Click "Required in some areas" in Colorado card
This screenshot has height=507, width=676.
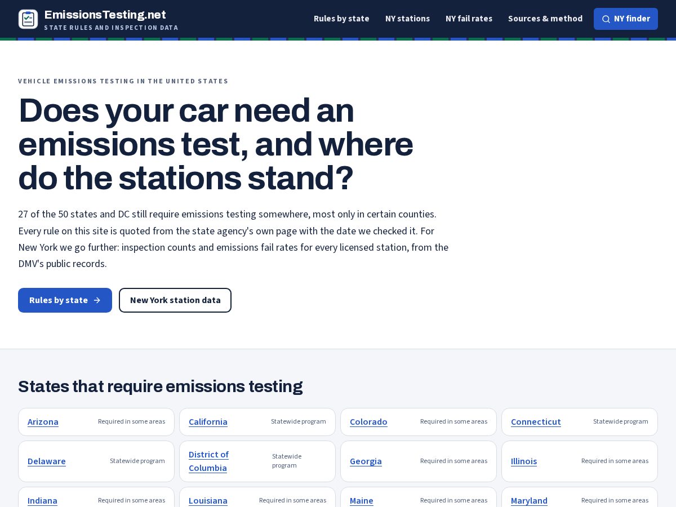[453, 421]
